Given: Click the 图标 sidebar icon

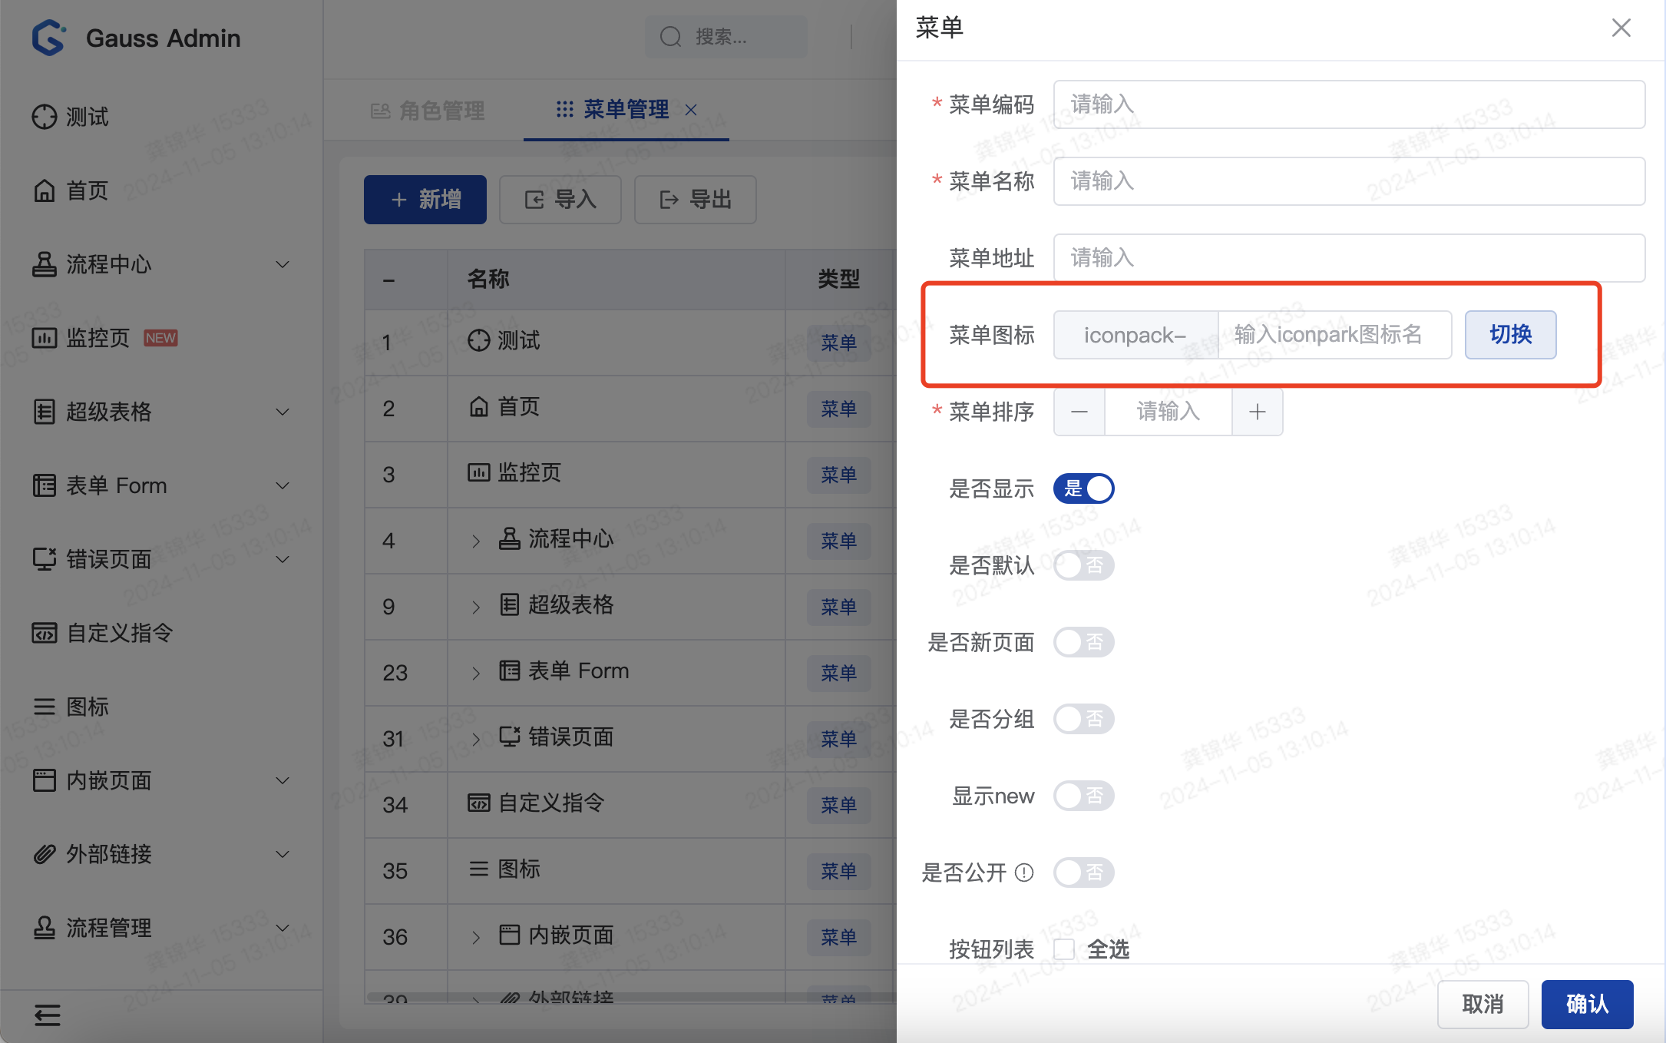Looking at the screenshot, I should point(44,706).
